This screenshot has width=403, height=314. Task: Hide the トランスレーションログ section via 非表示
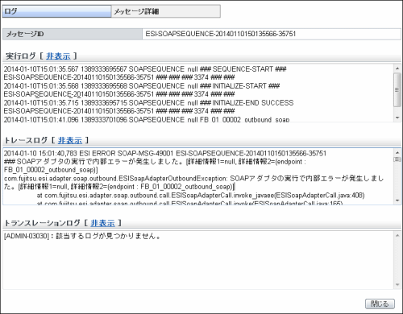(102, 223)
